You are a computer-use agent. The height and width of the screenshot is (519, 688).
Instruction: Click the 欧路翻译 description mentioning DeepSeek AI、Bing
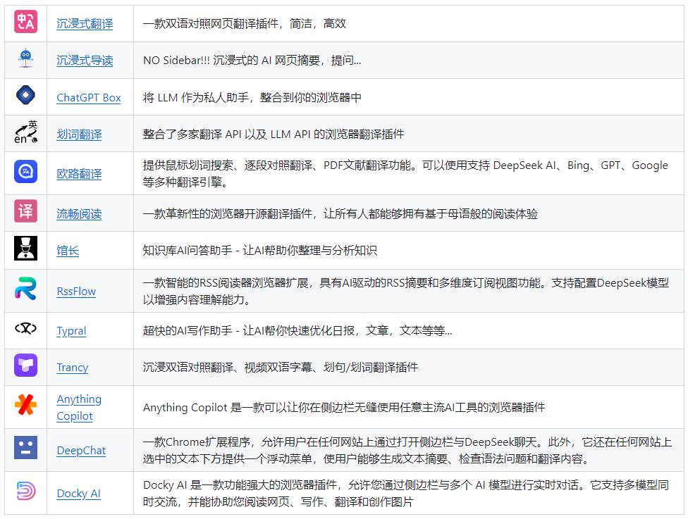click(x=405, y=173)
